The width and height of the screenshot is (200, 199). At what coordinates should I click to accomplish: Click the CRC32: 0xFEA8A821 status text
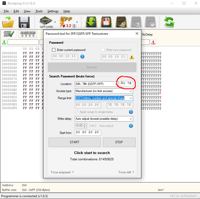183,196
